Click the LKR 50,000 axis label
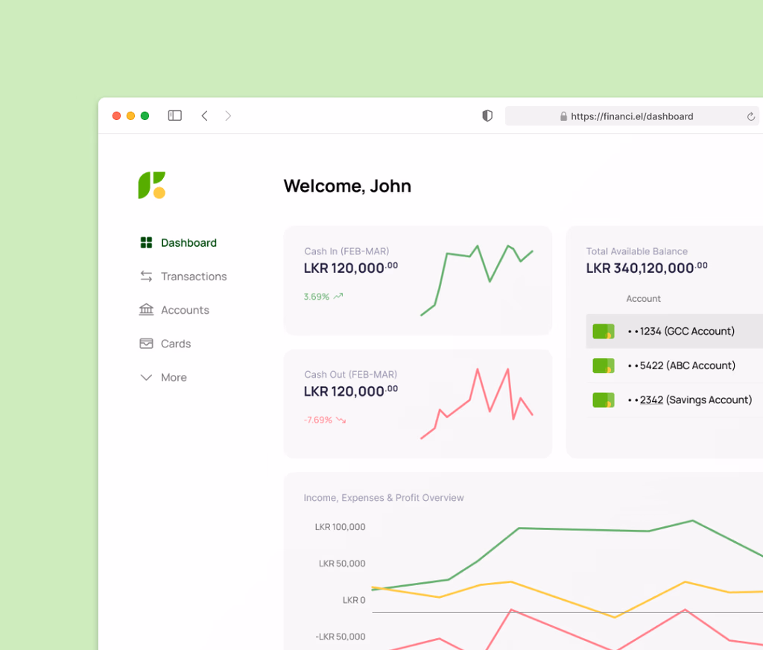The width and height of the screenshot is (763, 650). (342, 564)
